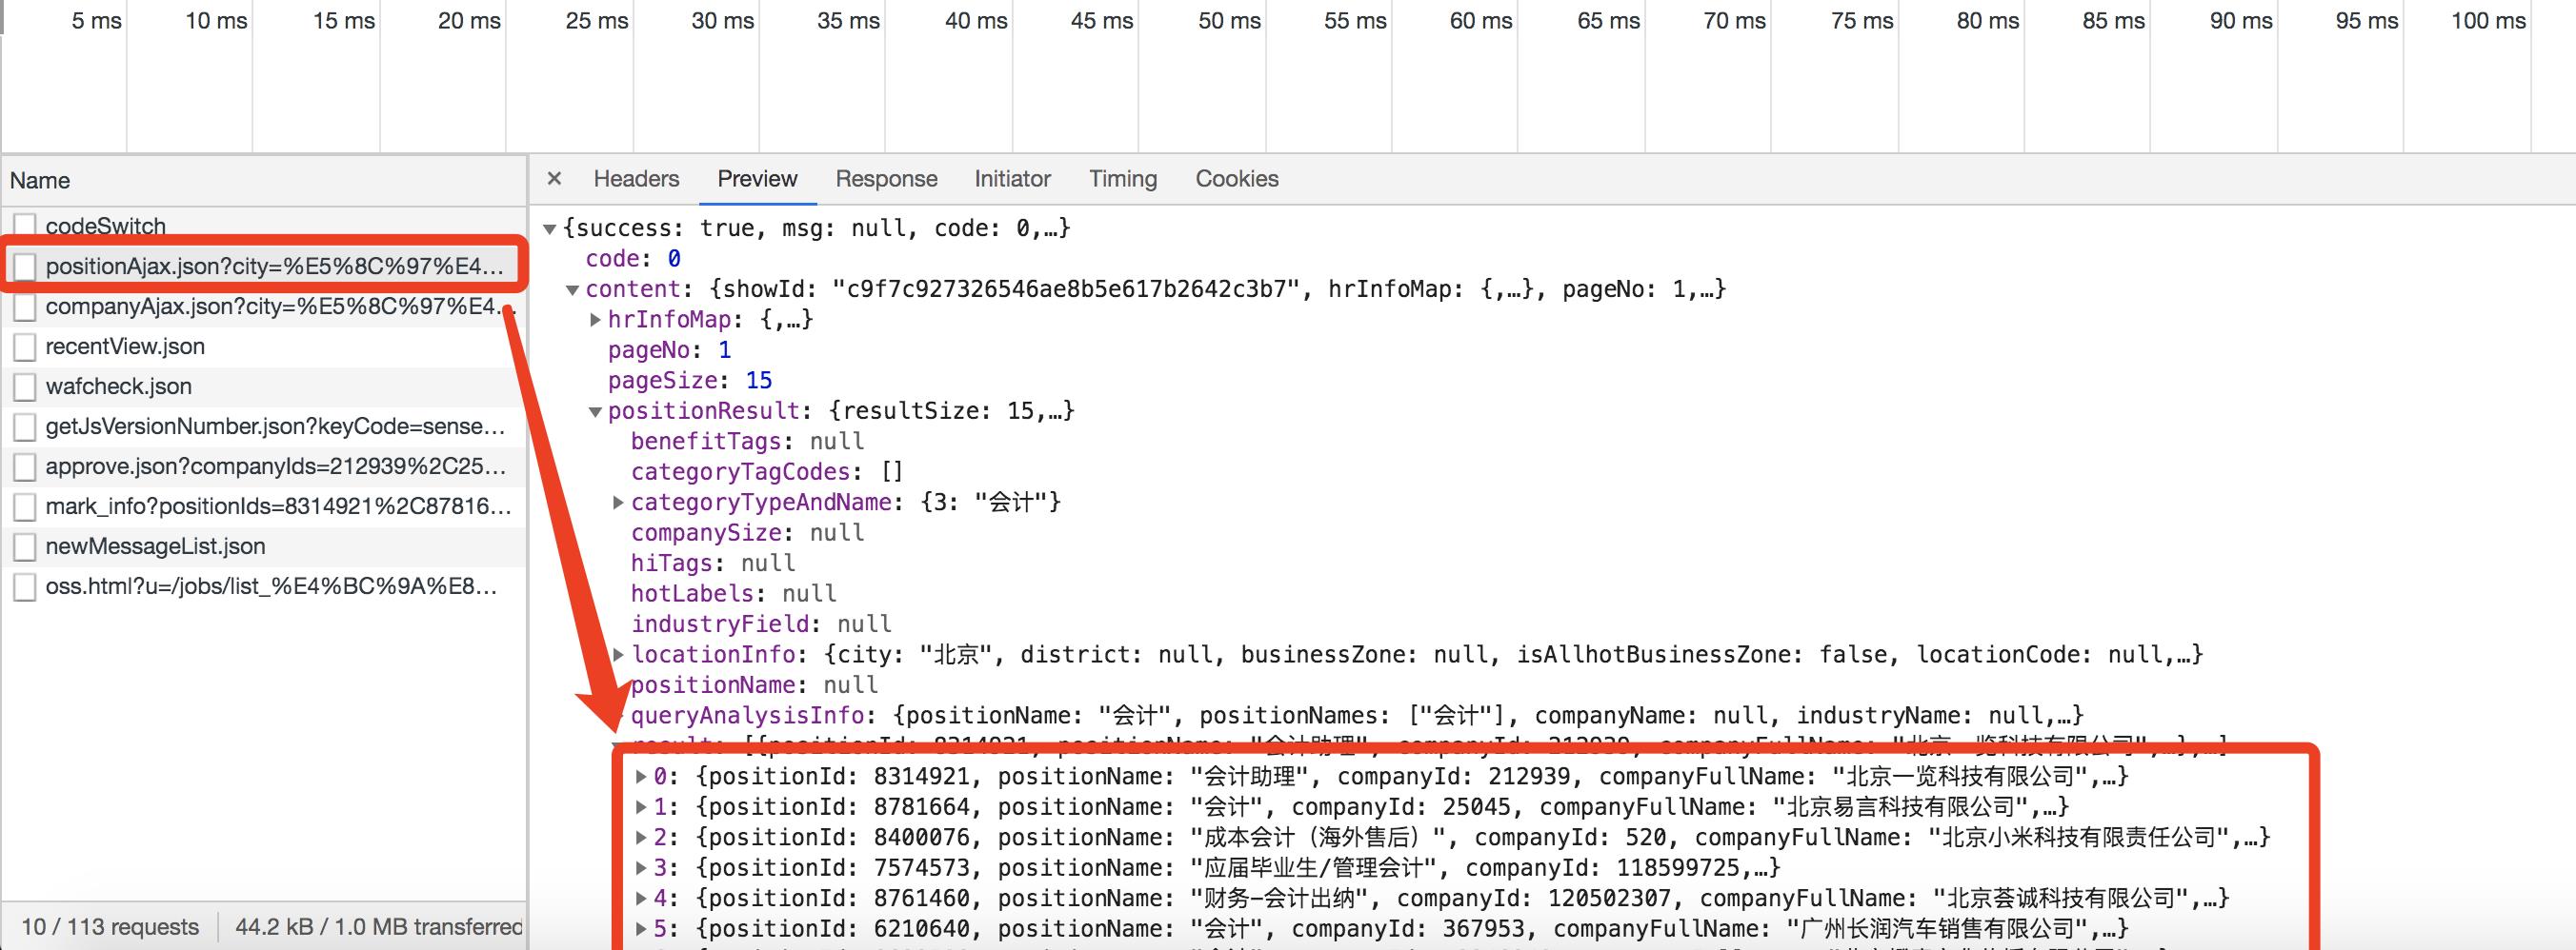Expand result item 3 应届毕业生/管理会计
Viewport: 2576px width, 950px height.
coord(642,867)
